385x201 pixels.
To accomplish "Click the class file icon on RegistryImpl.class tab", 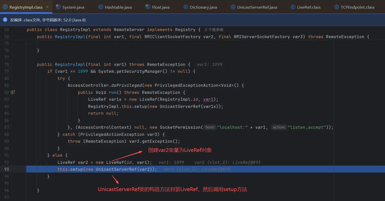I will pyautogui.click(x=5, y=7).
